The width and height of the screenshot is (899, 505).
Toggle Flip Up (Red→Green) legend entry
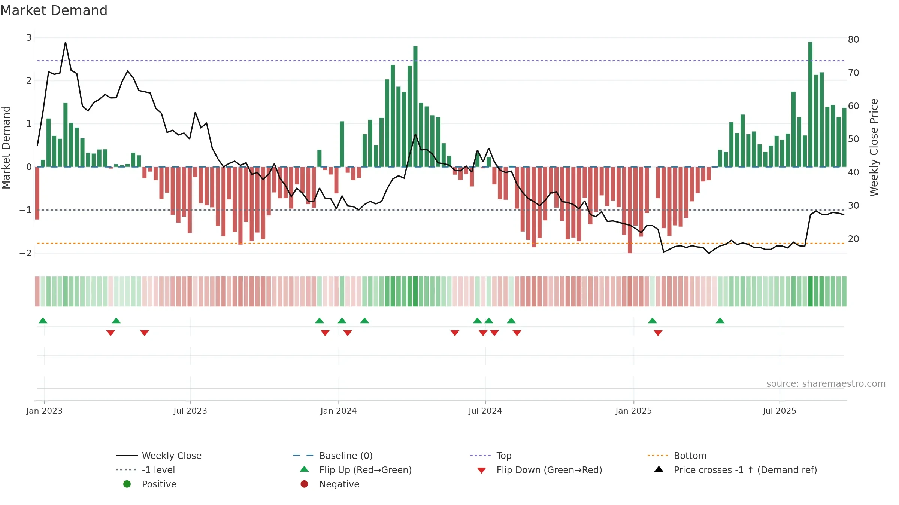click(356, 470)
